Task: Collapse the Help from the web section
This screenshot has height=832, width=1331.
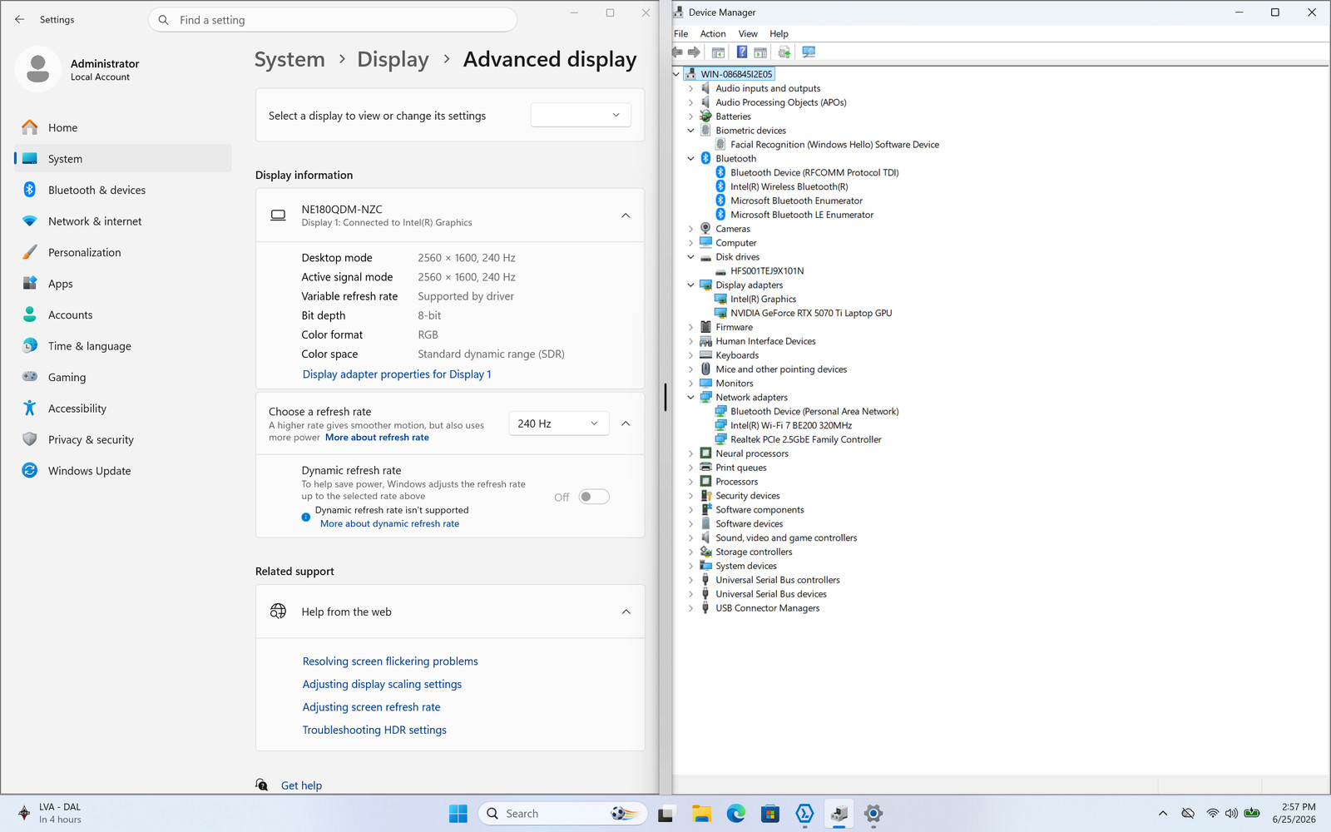Action: pos(626,612)
